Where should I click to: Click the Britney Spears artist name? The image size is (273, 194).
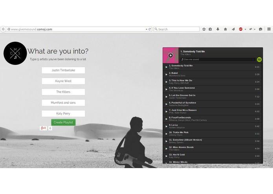pyautogui.click(x=176, y=142)
